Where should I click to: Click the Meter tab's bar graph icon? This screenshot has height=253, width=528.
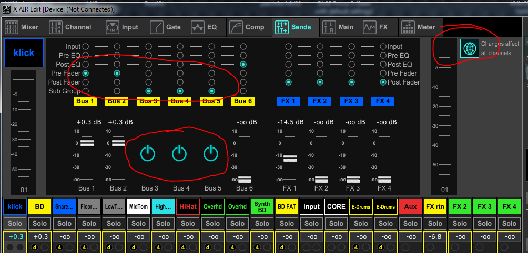[x=408, y=27]
